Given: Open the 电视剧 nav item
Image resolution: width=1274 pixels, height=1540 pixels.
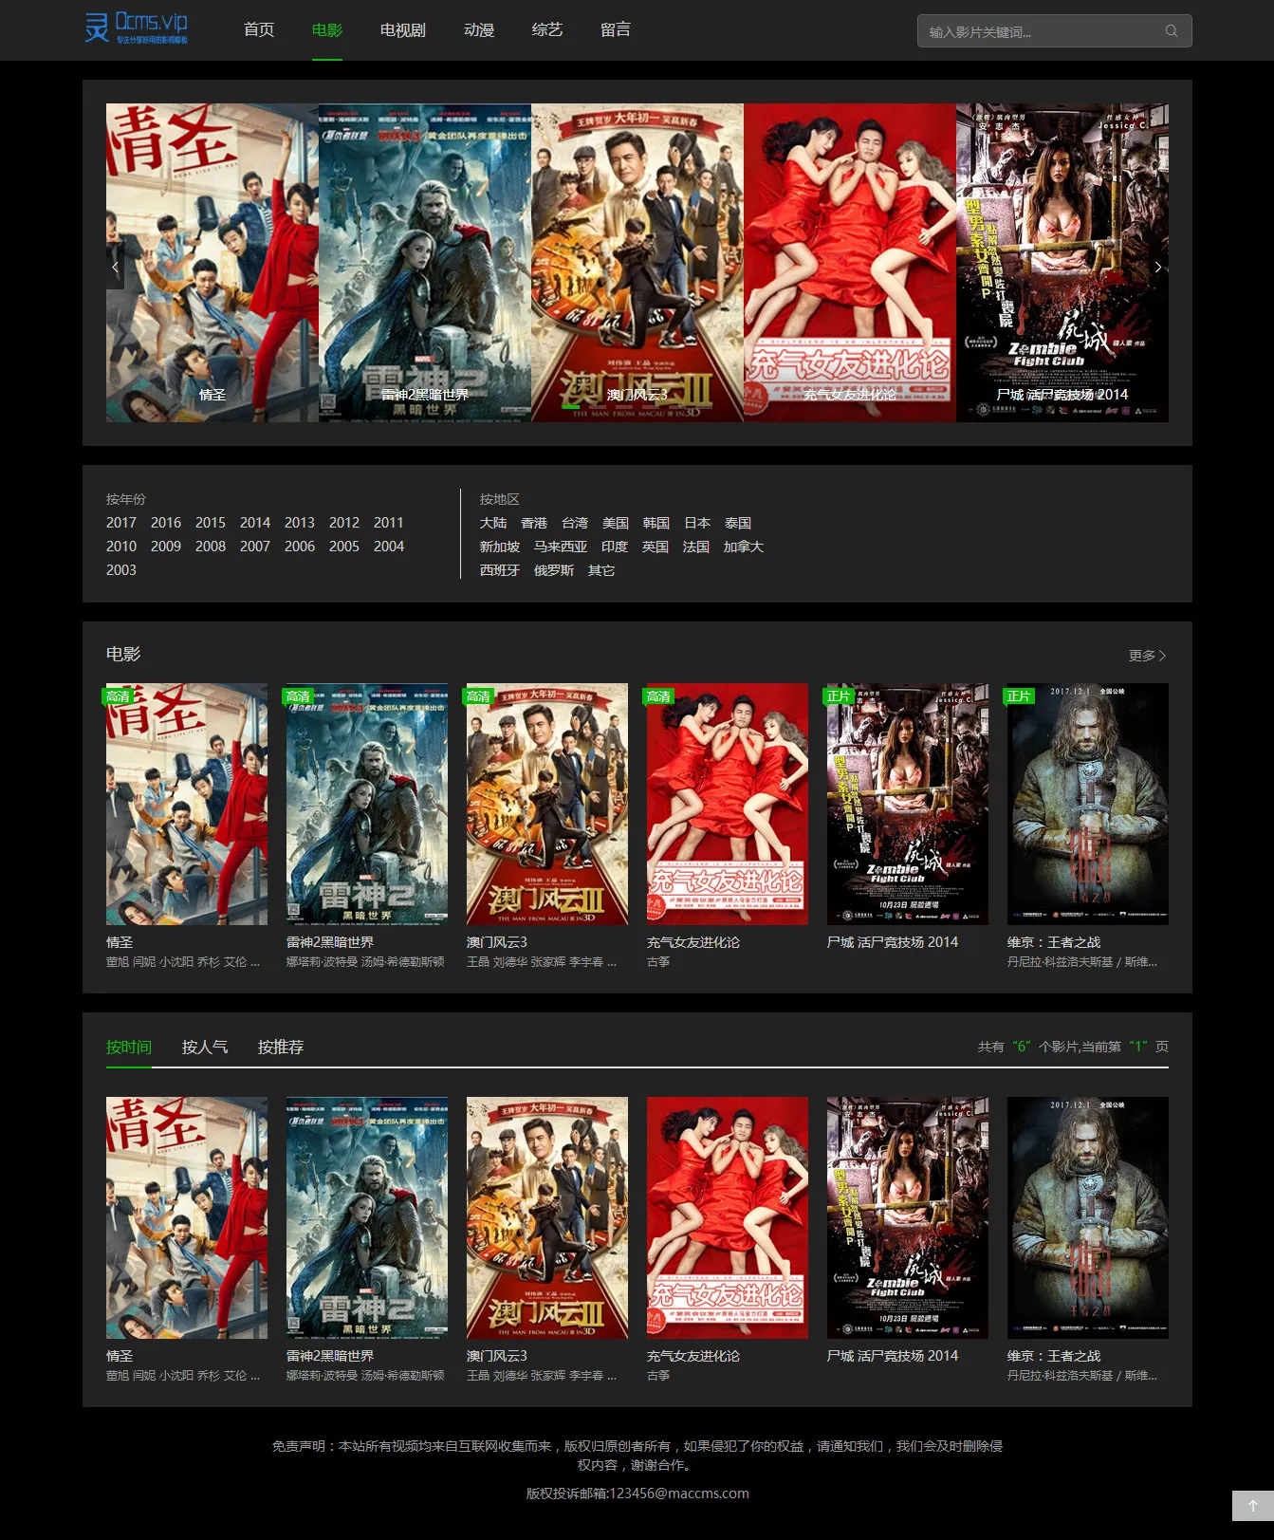Looking at the screenshot, I should pyautogui.click(x=403, y=29).
